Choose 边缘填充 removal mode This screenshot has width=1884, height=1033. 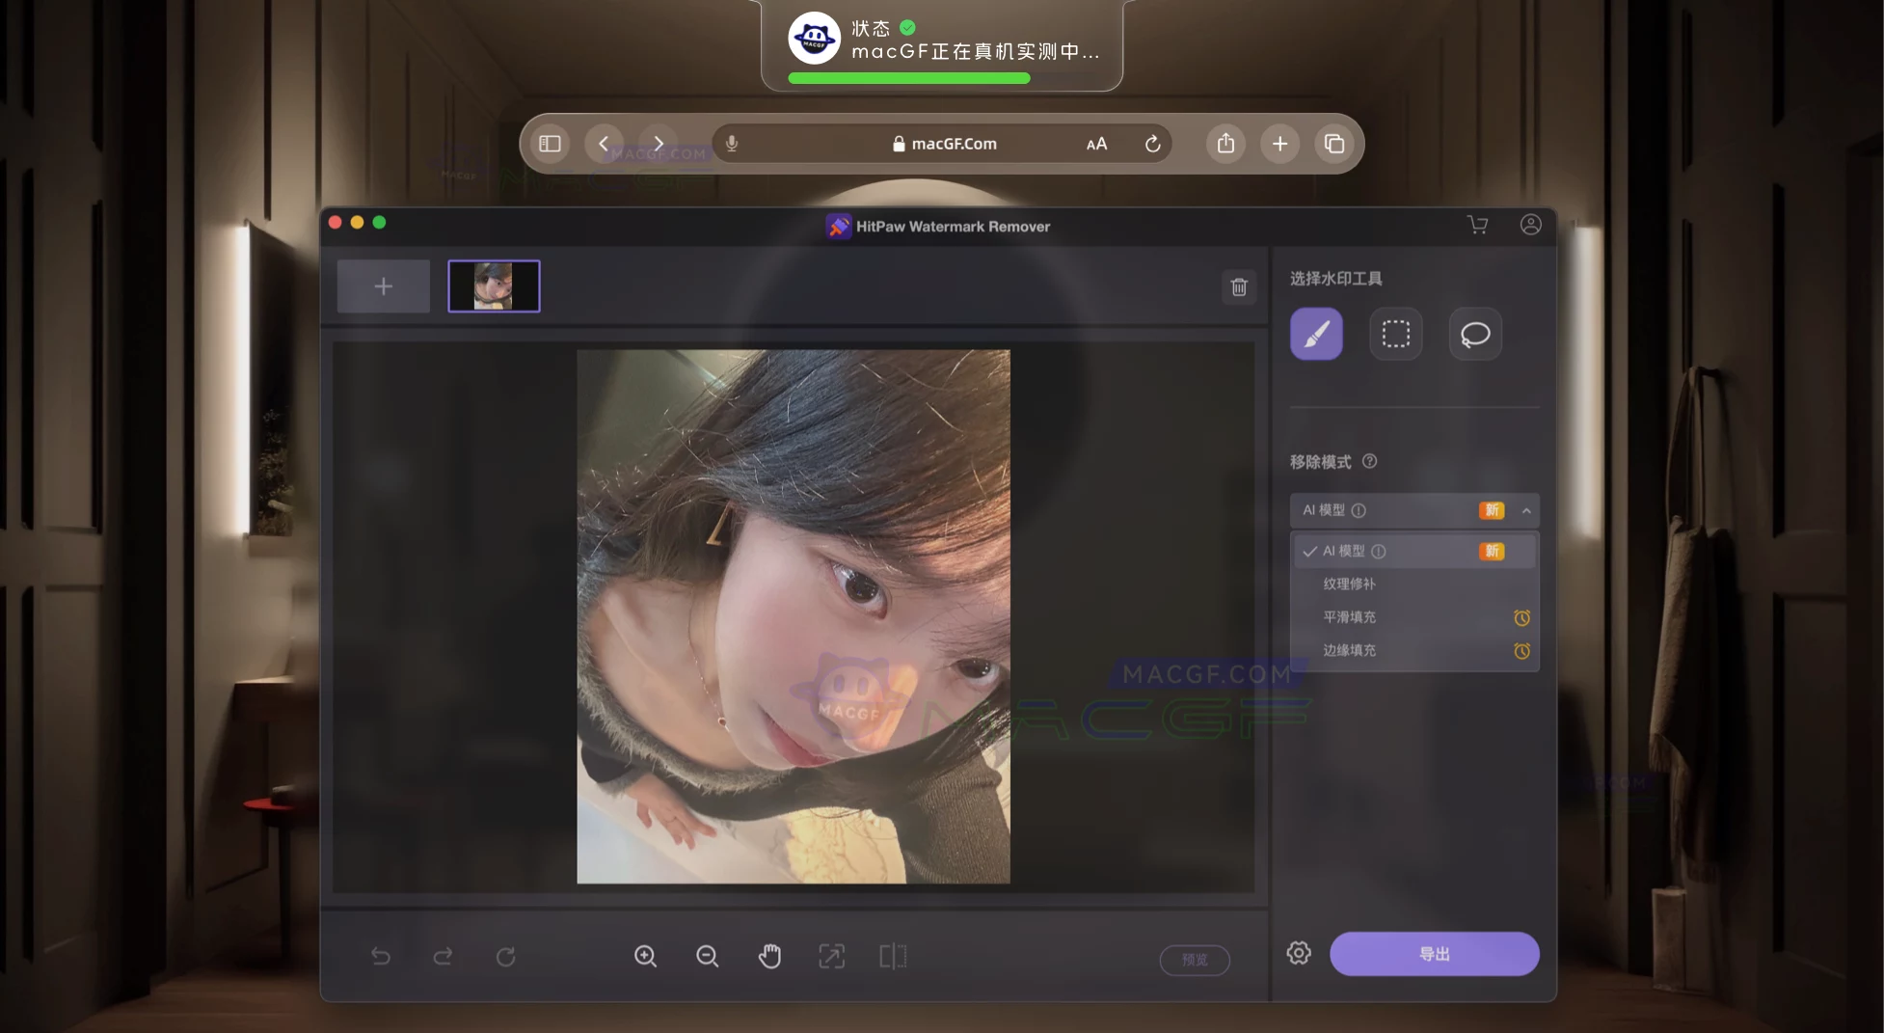point(1349,650)
